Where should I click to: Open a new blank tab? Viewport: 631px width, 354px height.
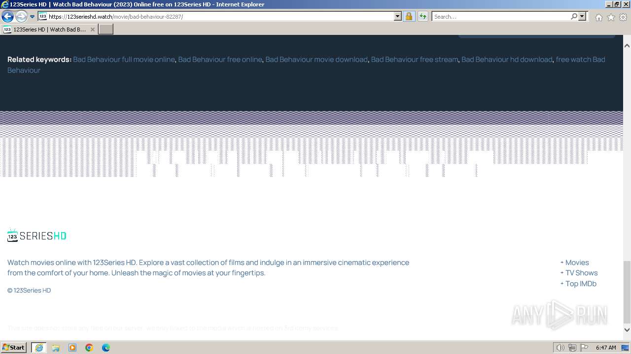(106, 29)
